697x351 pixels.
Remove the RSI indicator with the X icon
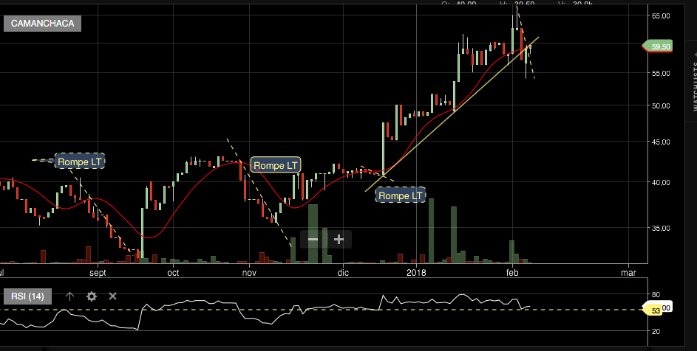click(x=113, y=296)
